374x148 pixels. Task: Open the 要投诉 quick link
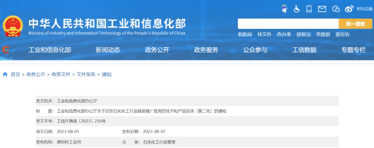point(342,34)
